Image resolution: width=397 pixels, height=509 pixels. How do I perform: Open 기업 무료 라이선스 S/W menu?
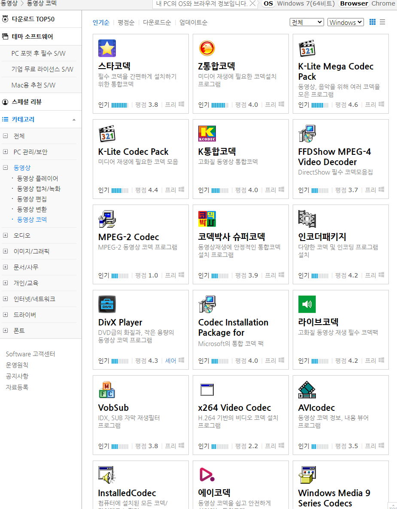point(42,69)
